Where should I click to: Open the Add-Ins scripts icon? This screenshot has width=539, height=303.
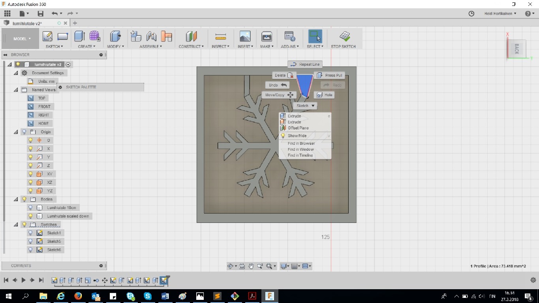[x=290, y=37]
